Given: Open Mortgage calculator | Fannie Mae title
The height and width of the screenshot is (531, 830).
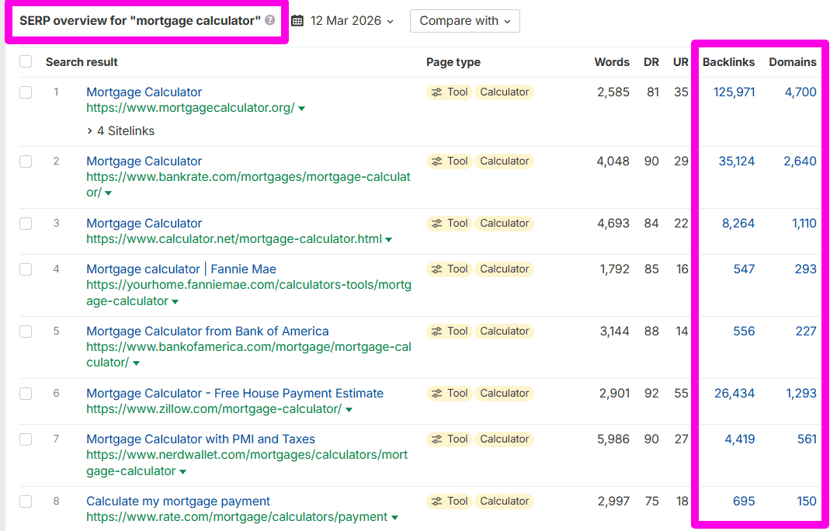Looking at the screenshot, I should 181,269.
